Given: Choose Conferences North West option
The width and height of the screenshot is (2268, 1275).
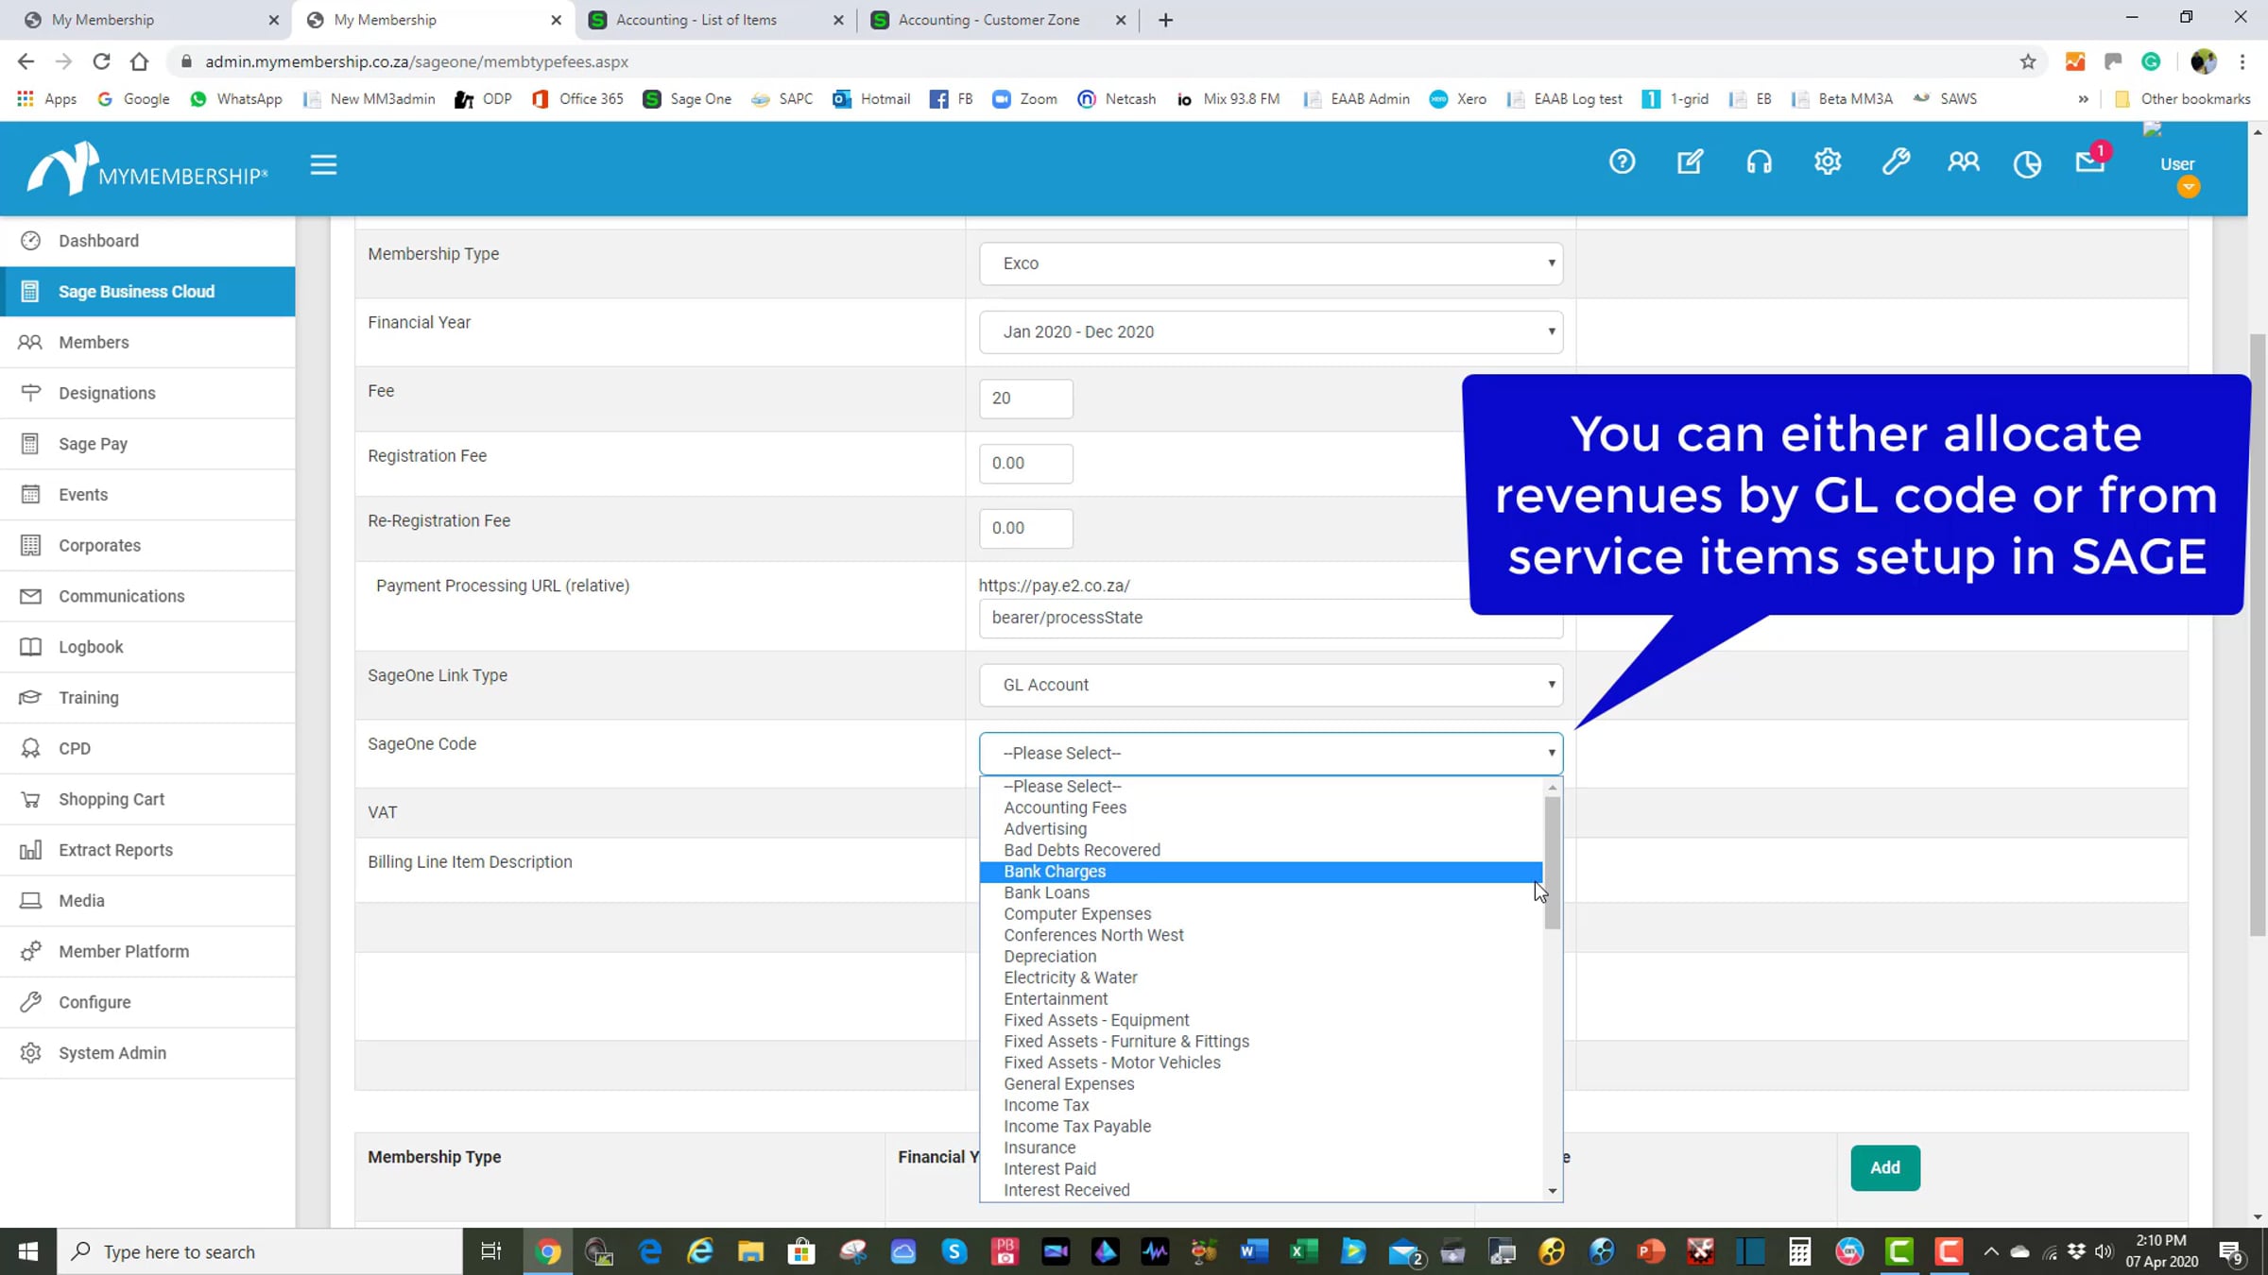Looking at the screenshot, I should point(1093,935).
